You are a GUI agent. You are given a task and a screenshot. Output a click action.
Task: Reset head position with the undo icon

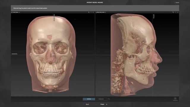[x=109, y=99]
